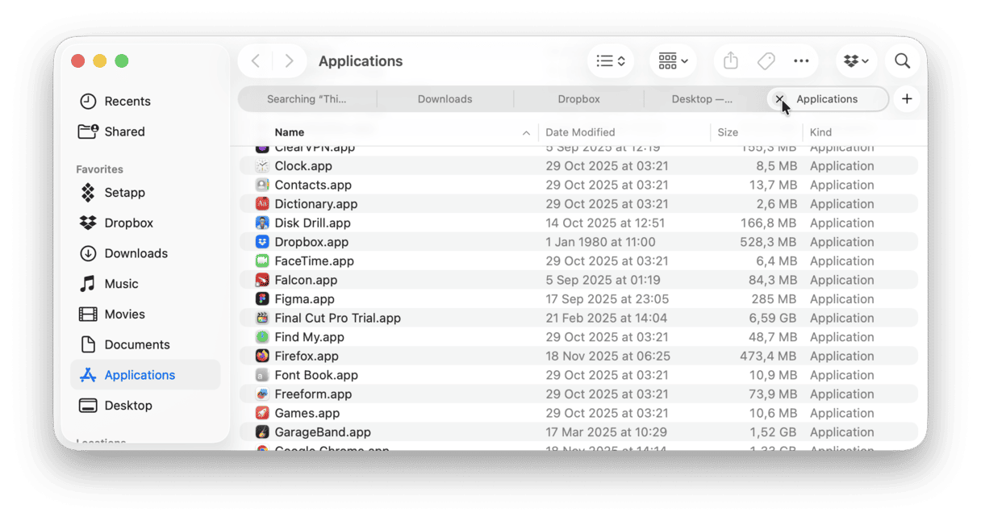Click the More options ellipsis icon
The image size is (981, 521).
(801, 60)
